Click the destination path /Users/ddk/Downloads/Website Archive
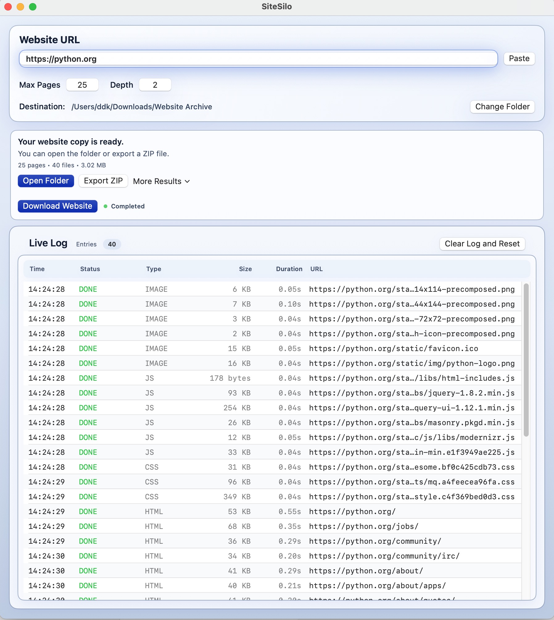Image resolution: width=554 pixels, height=620 pixels. [x=142, y=107]
